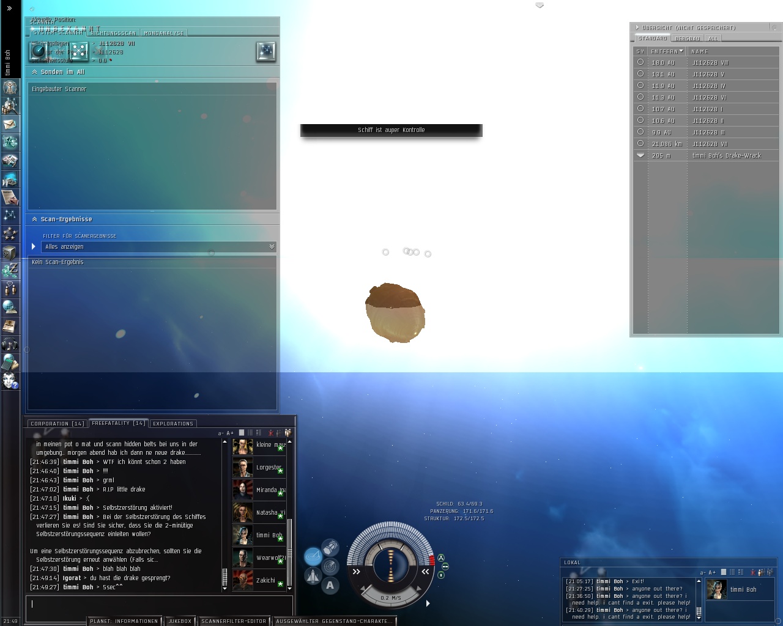Start analysis with the scanner dial icon

click(x=39, y=51)
